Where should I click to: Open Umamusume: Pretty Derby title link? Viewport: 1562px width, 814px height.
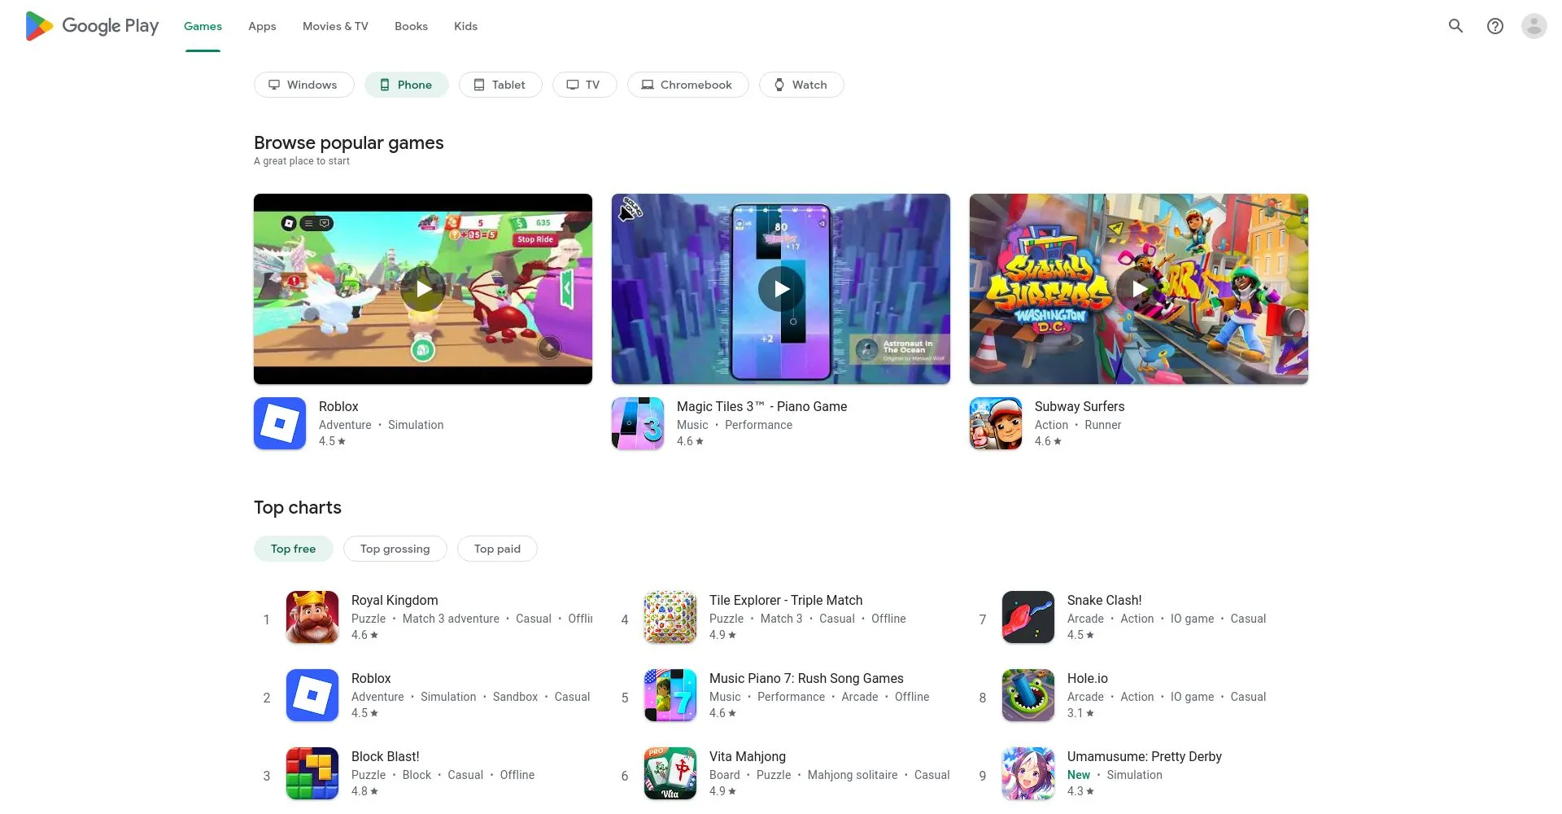tap(1145, 756)
